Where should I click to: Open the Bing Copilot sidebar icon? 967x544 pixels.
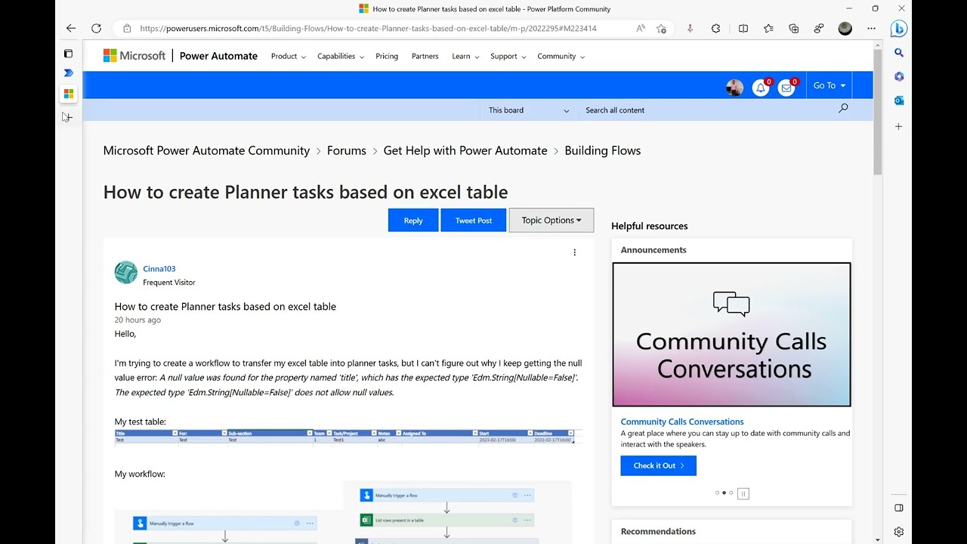tap(898, 29)
